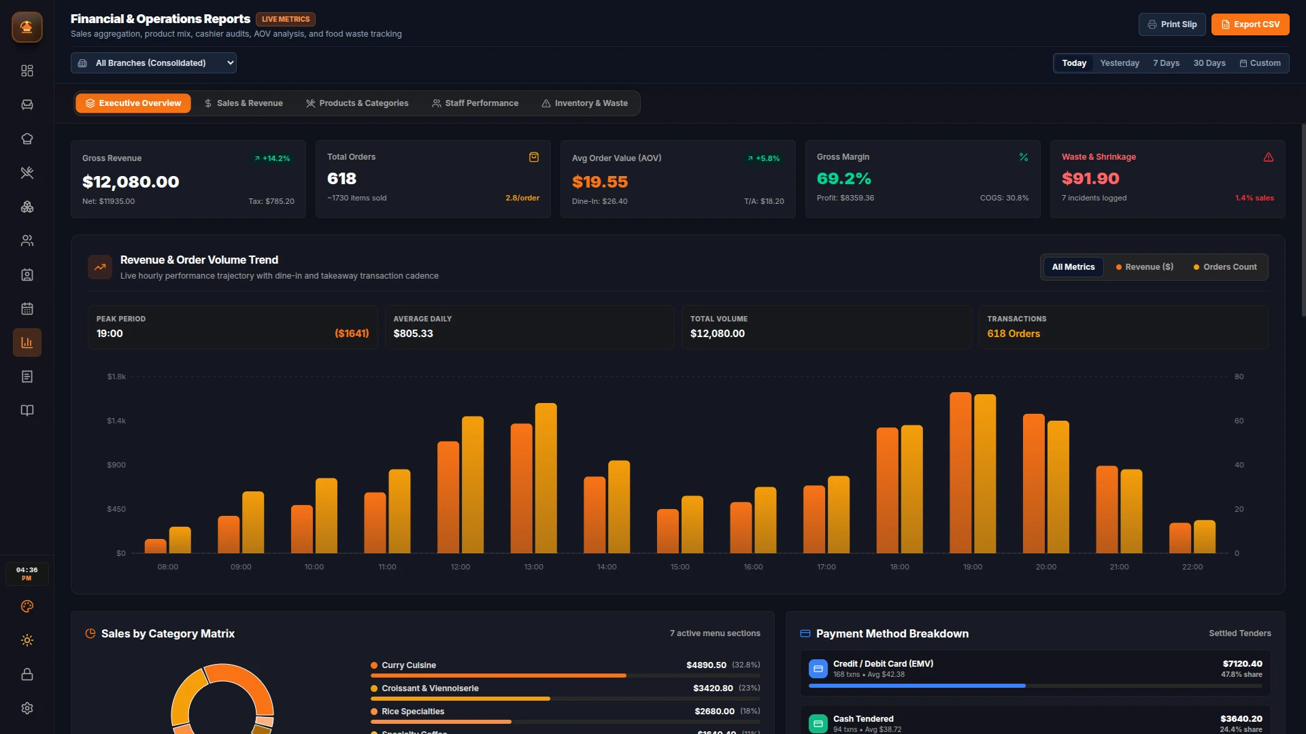The height and width of the screenshot is (734, 1306).
Task: Show All Metrics on the trend chart
Action: [x=1073, y=267]
